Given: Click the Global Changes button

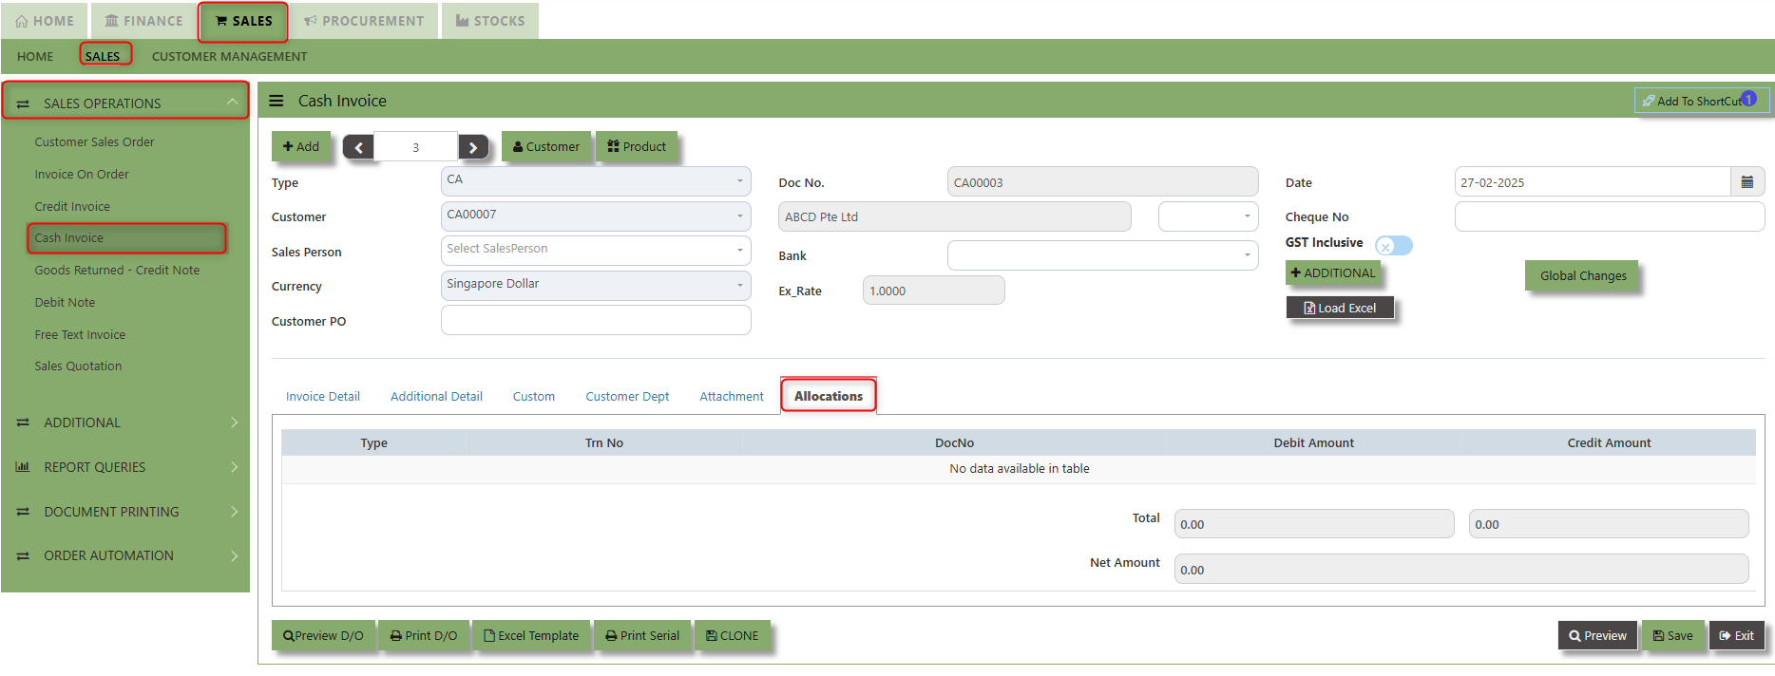Looking at the screenshot, I should point(1582,275).
